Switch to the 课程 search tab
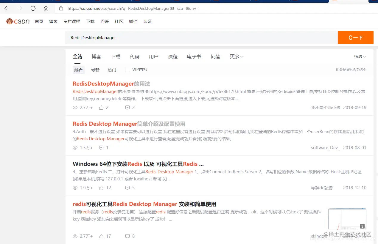 point(173,56)
